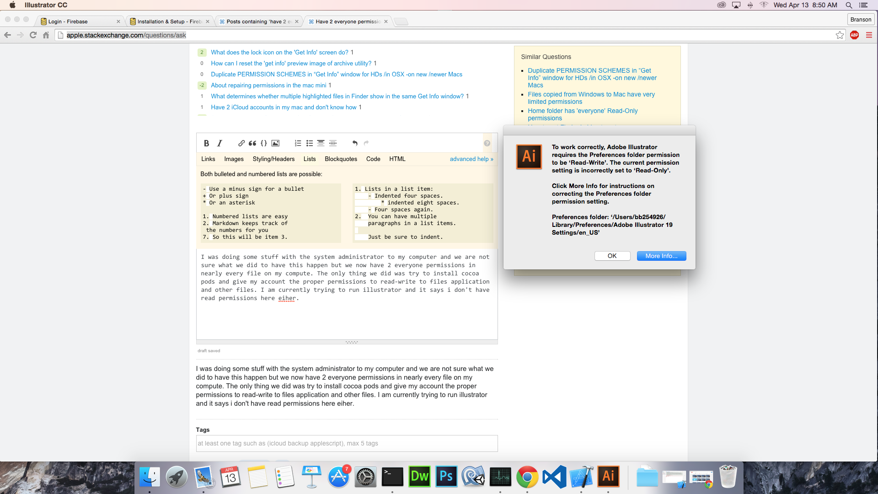This screenshot has width=878, height=494.
Task: Open 'Home folder has everyone' similar question
Action: (x=583, y=114)
